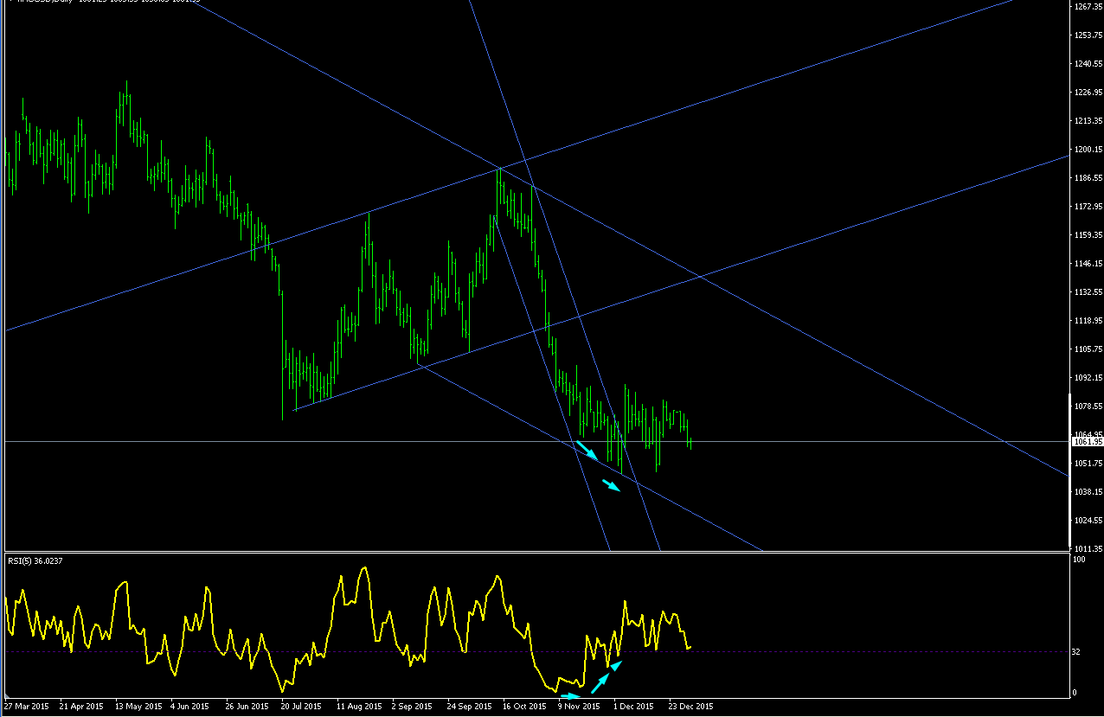
Task: Click the 1 Dec 2015 date label
Action: coord(634,707)
